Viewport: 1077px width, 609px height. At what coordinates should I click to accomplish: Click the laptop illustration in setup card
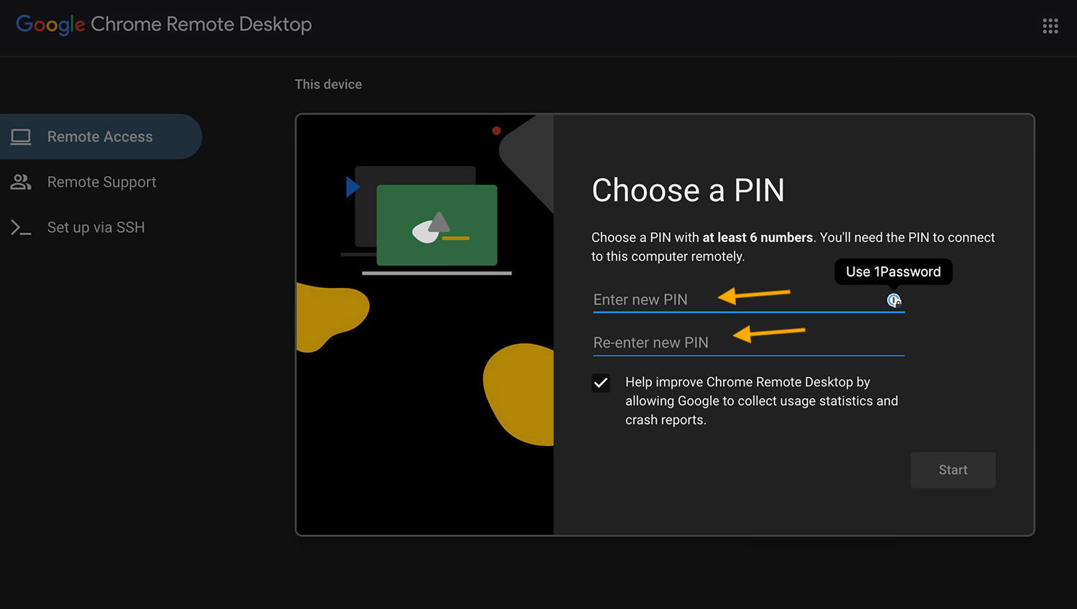[x=426, y=221]
